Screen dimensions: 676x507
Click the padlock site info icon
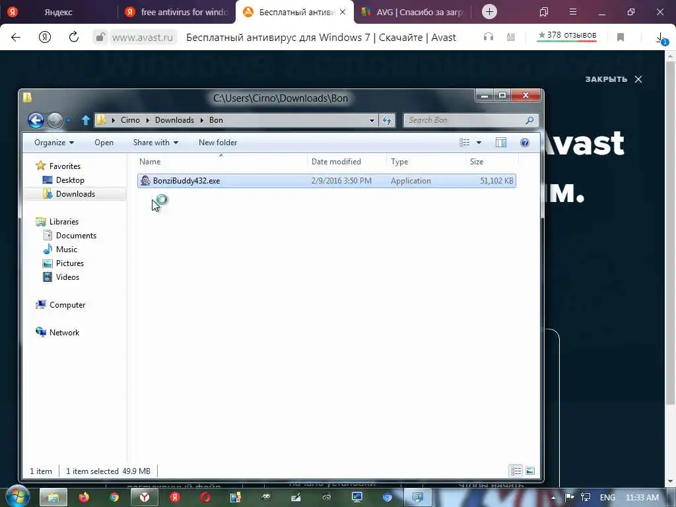click(x=100, y=37)
